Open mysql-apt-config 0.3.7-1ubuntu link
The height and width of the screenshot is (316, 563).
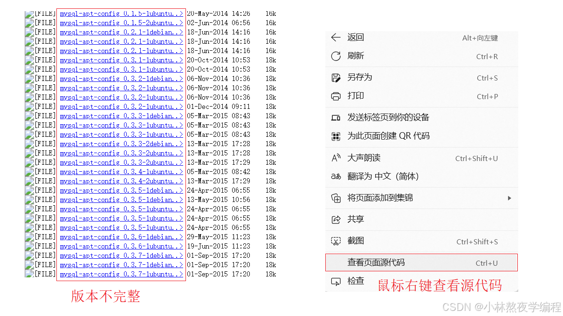point(122,274)
